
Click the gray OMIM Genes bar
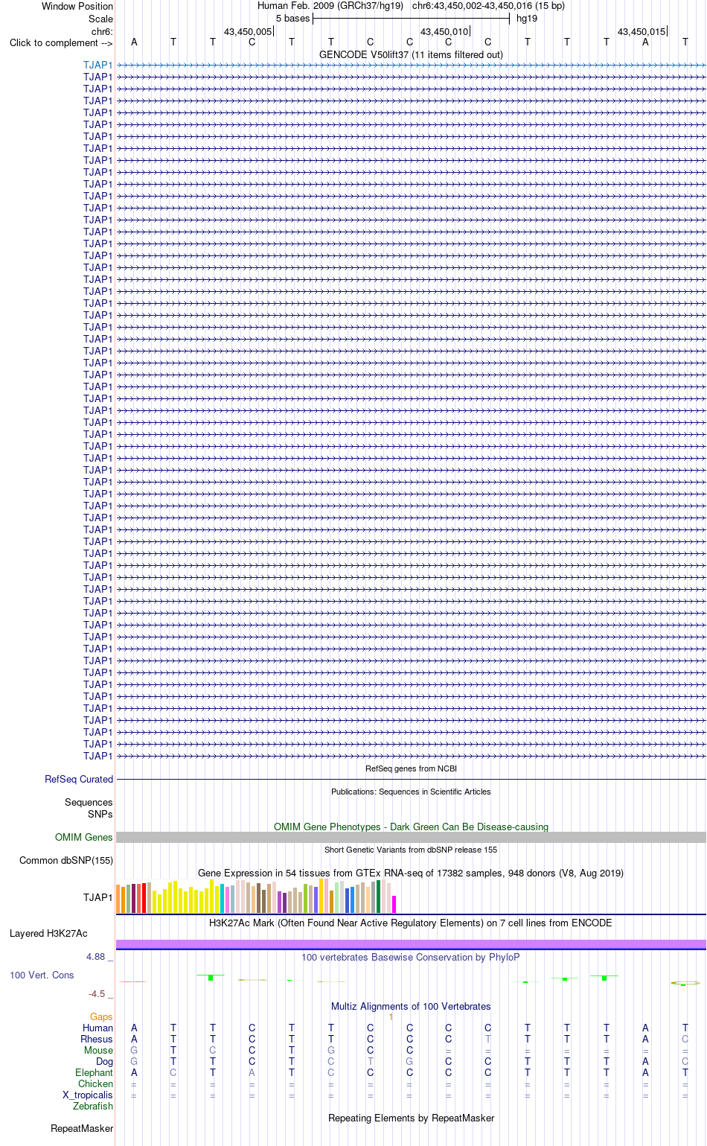(x=411, y=837)
